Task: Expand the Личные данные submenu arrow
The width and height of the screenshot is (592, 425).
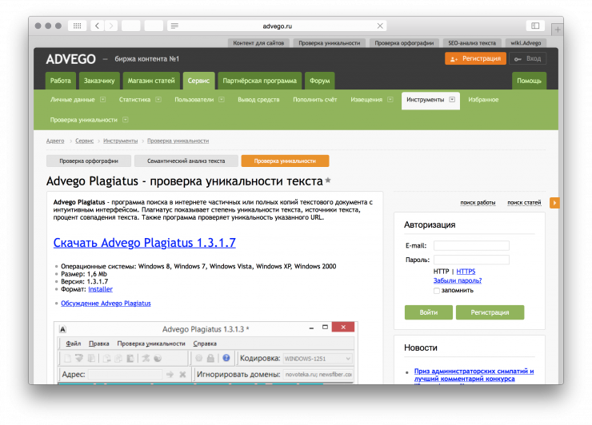Action: (102, 100)
